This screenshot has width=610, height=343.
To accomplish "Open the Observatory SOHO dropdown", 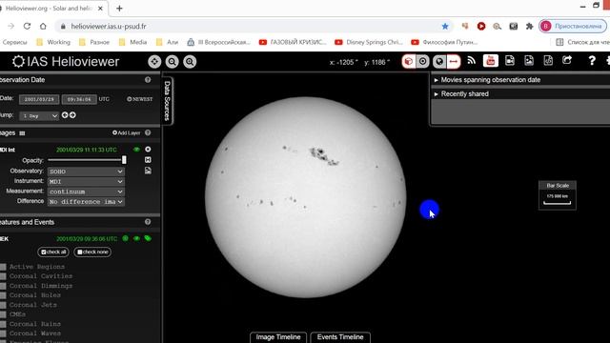I will pyautogui.click(x=86, y=171).
